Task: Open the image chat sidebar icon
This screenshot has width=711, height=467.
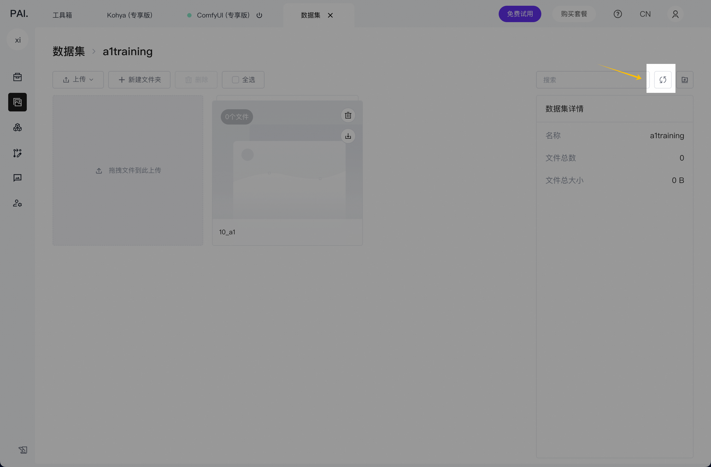Action: (17, 178)
